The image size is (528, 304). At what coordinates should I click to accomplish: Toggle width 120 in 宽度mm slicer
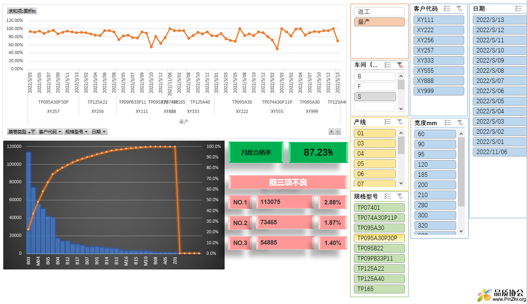[x=435, y=165]
